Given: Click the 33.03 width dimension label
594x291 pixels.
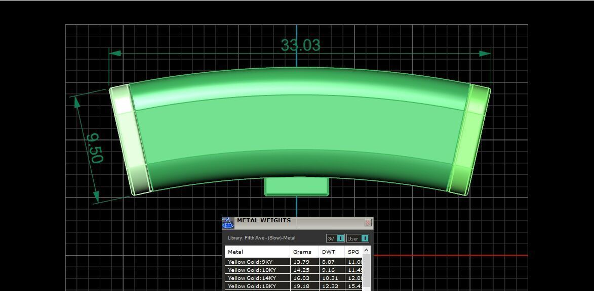Looking at the screenshot, I should pyautogui.click(x=300, y=45).
